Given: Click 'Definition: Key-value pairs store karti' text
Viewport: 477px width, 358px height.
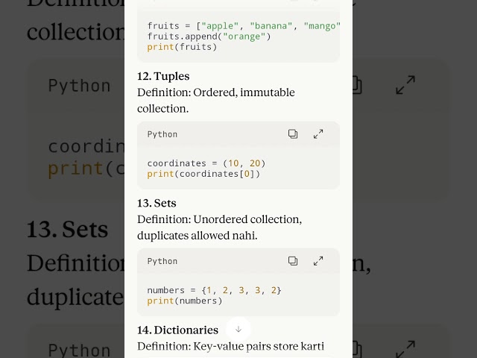Looking at the screenshot, I should coord(230,346).
